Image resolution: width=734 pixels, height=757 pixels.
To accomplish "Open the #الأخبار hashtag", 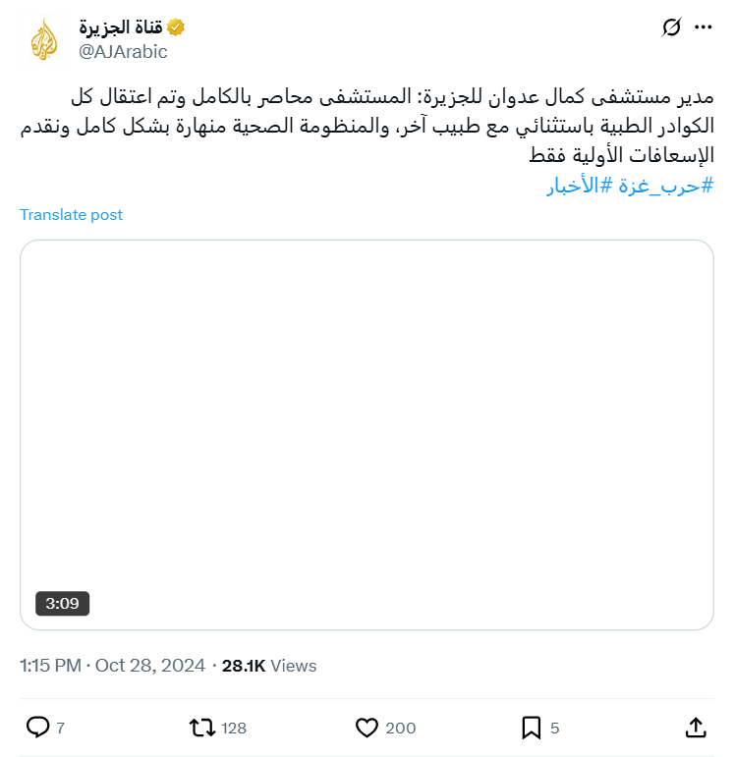I will [x=572, y=186].
